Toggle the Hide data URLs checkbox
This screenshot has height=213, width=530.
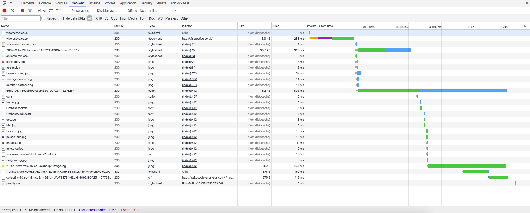pos(60,18)
